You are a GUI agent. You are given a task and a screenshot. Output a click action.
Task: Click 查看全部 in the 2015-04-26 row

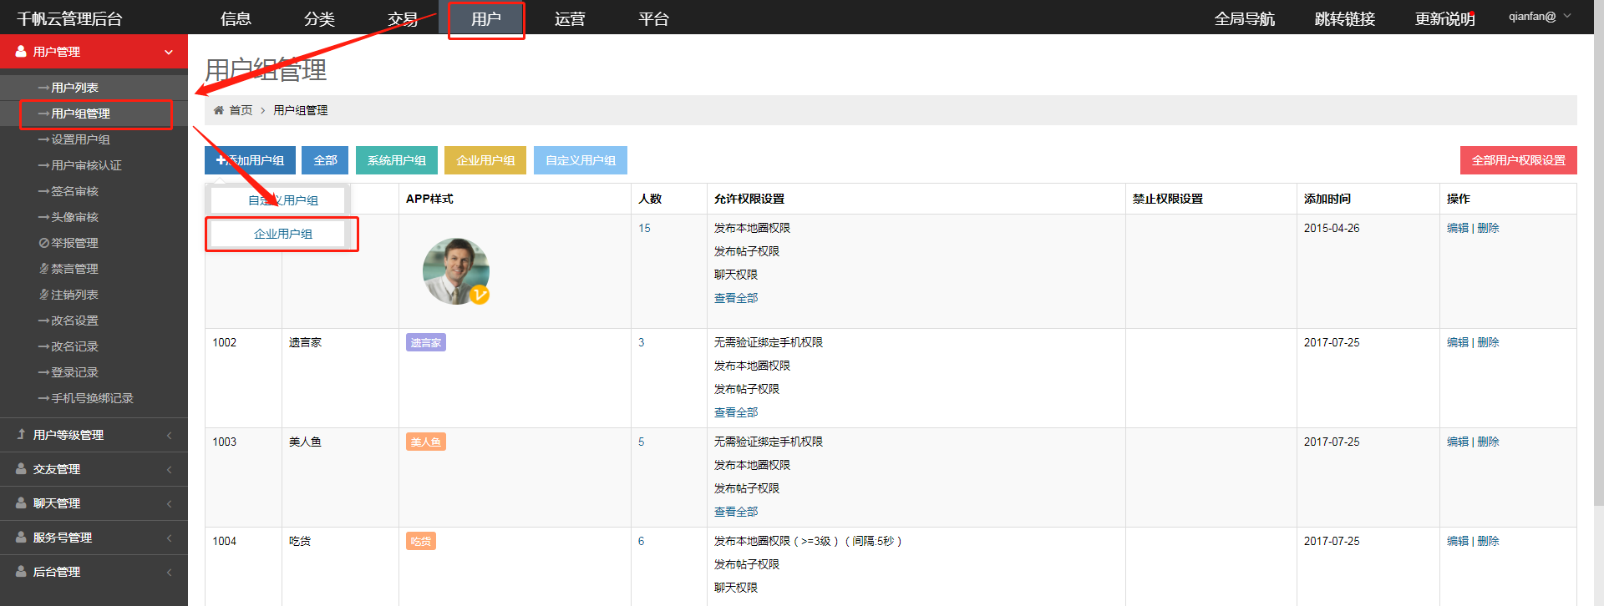point(736,298)
